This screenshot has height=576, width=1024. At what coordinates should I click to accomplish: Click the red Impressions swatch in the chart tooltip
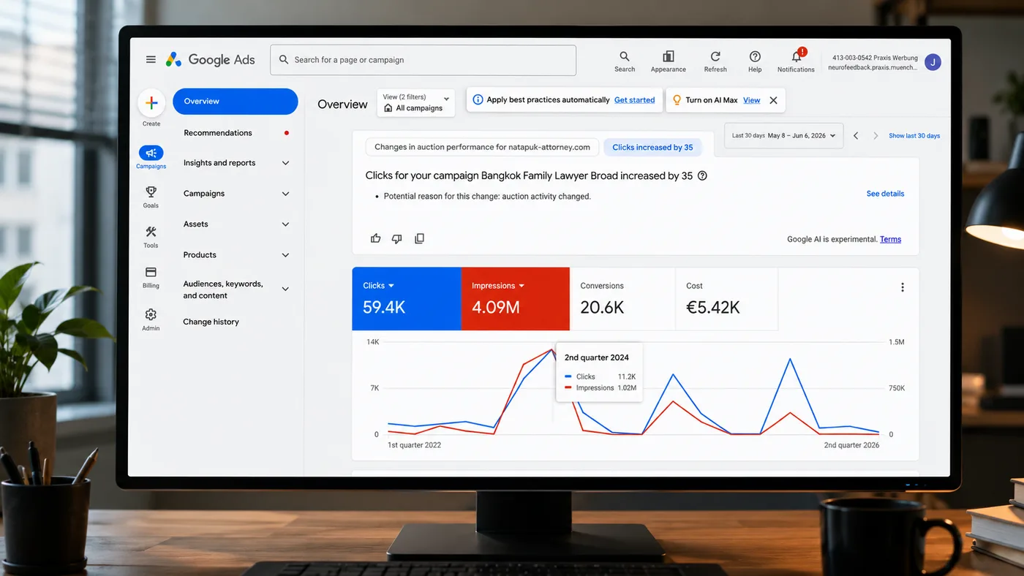[x=568, y=388]
